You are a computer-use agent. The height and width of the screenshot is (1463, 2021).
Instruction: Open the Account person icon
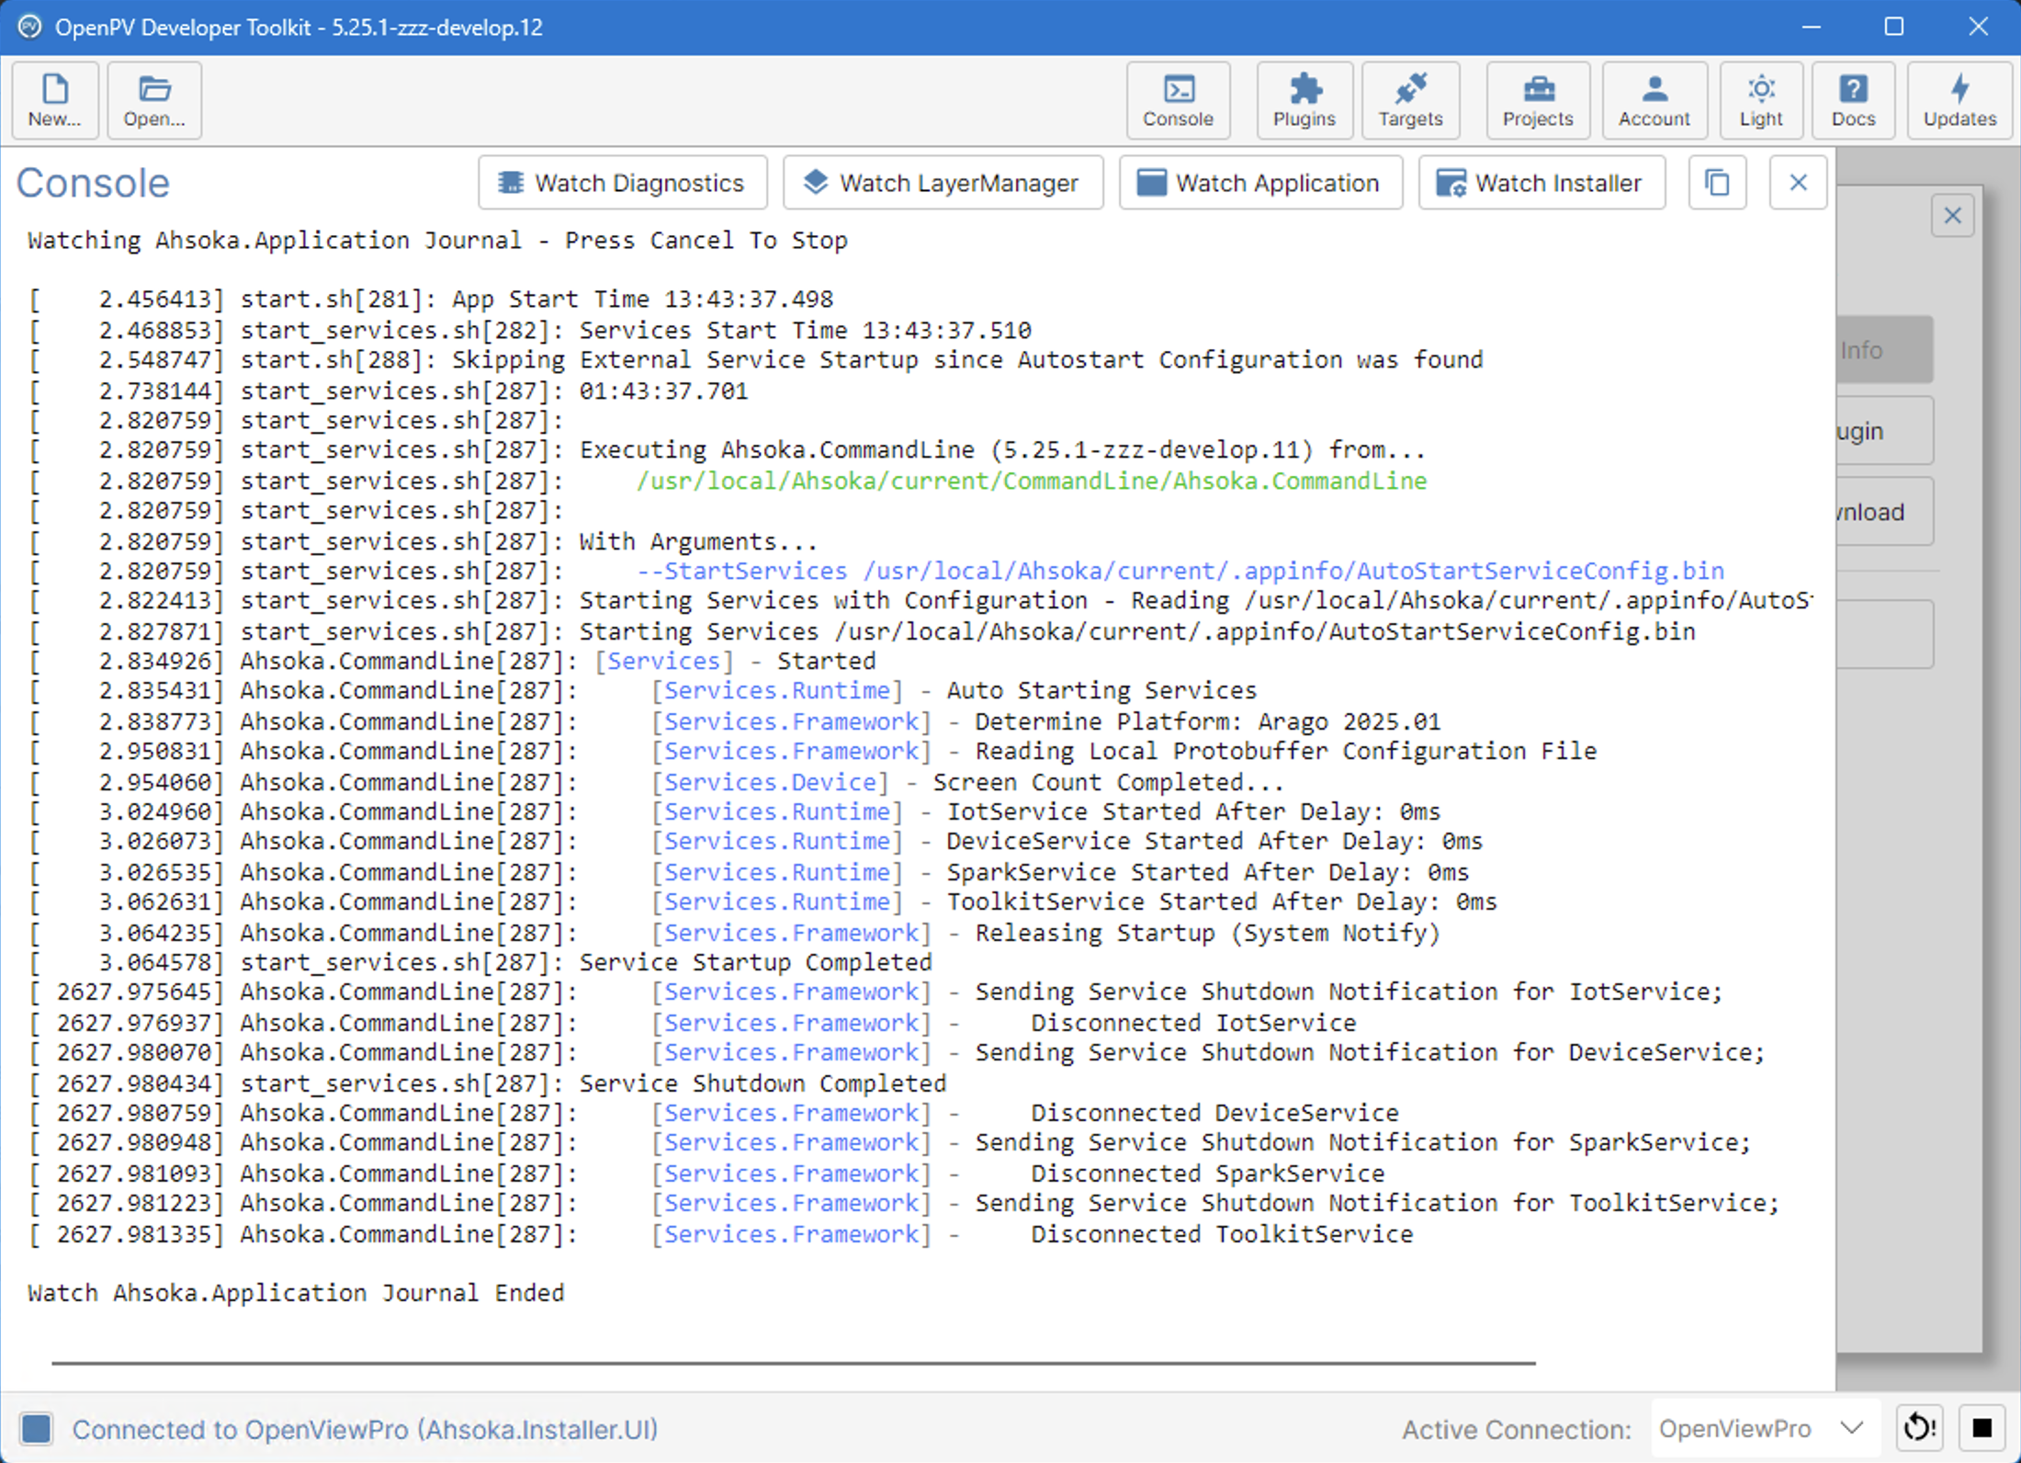pyautogui.click(x=1654, y=101)
